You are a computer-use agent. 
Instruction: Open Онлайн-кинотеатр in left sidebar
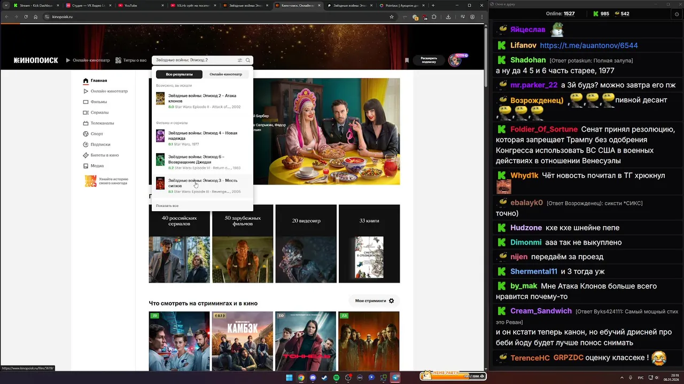(105, 91)
